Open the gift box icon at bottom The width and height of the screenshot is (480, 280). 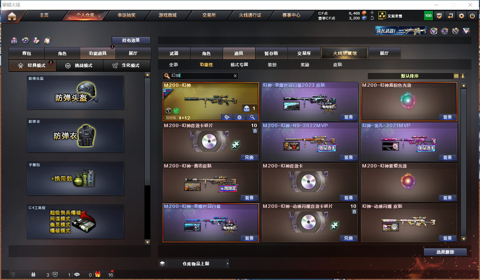[98, 274]
